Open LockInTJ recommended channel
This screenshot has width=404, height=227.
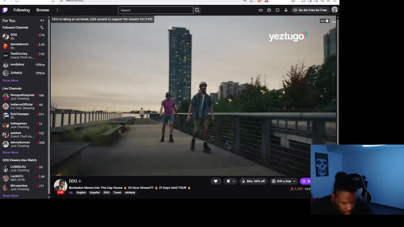[24, 178]
